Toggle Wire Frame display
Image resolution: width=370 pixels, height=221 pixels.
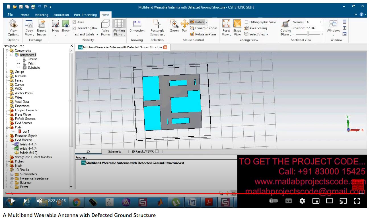pyautogui.click(x=106, y=28)
